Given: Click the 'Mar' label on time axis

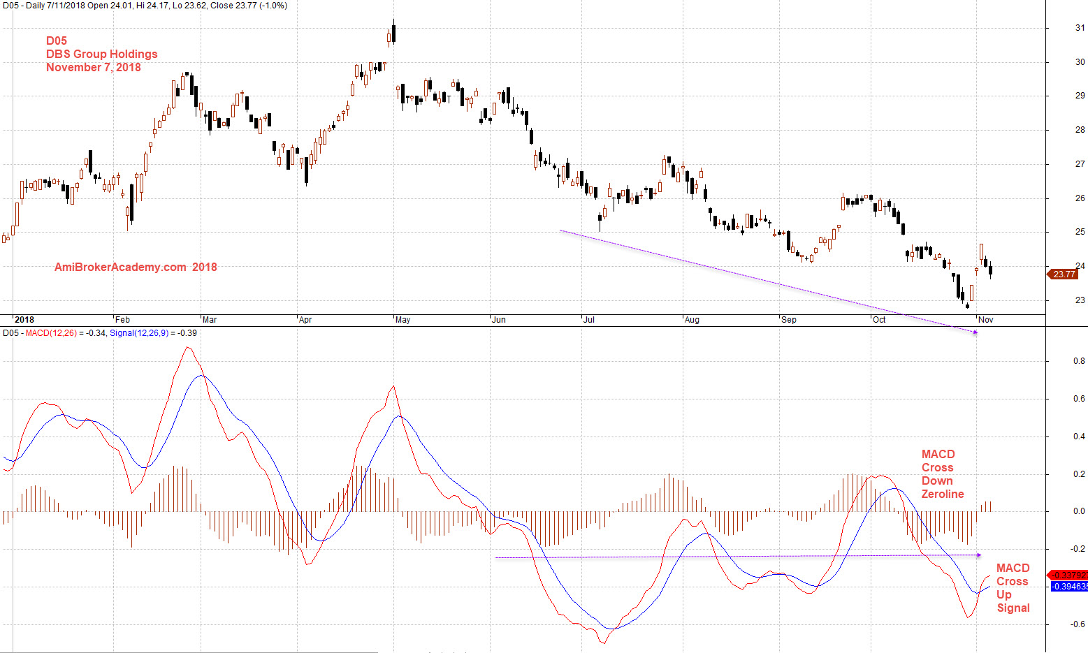Looking at the screenshot, I should (209, 320).
